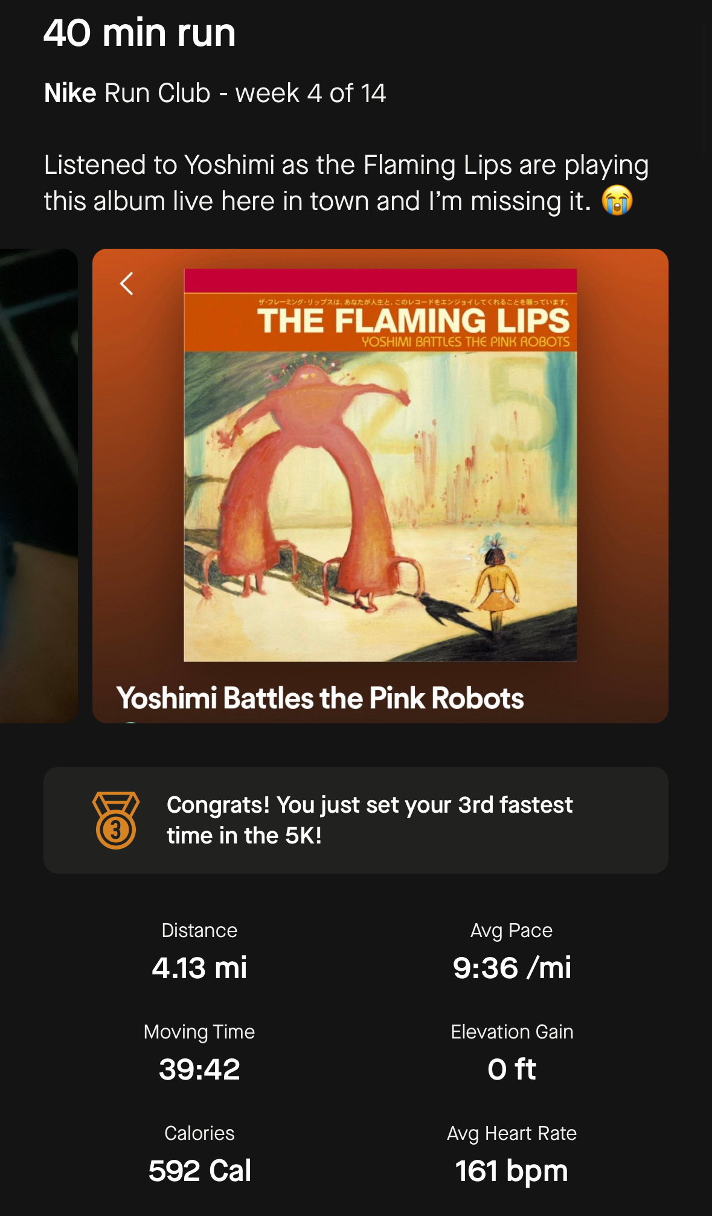This screenshot has width=712, height=1216.
Task: Select the "40 min run" activity title
Action: click(x=140, y=33)
